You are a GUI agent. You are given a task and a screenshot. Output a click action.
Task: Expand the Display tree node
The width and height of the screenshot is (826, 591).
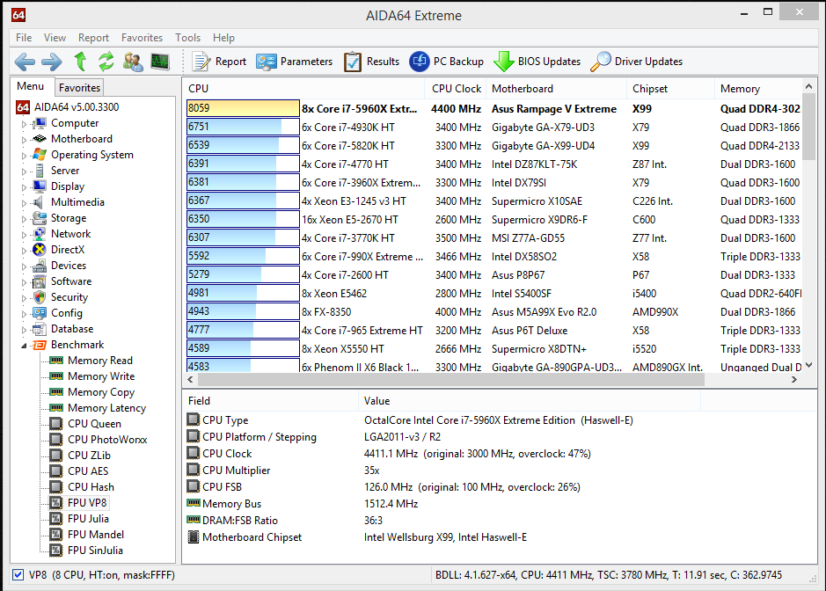coord(24,187)
